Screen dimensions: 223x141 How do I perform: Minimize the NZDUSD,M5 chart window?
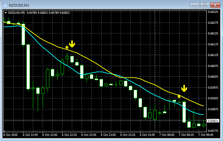pos(195,5)
